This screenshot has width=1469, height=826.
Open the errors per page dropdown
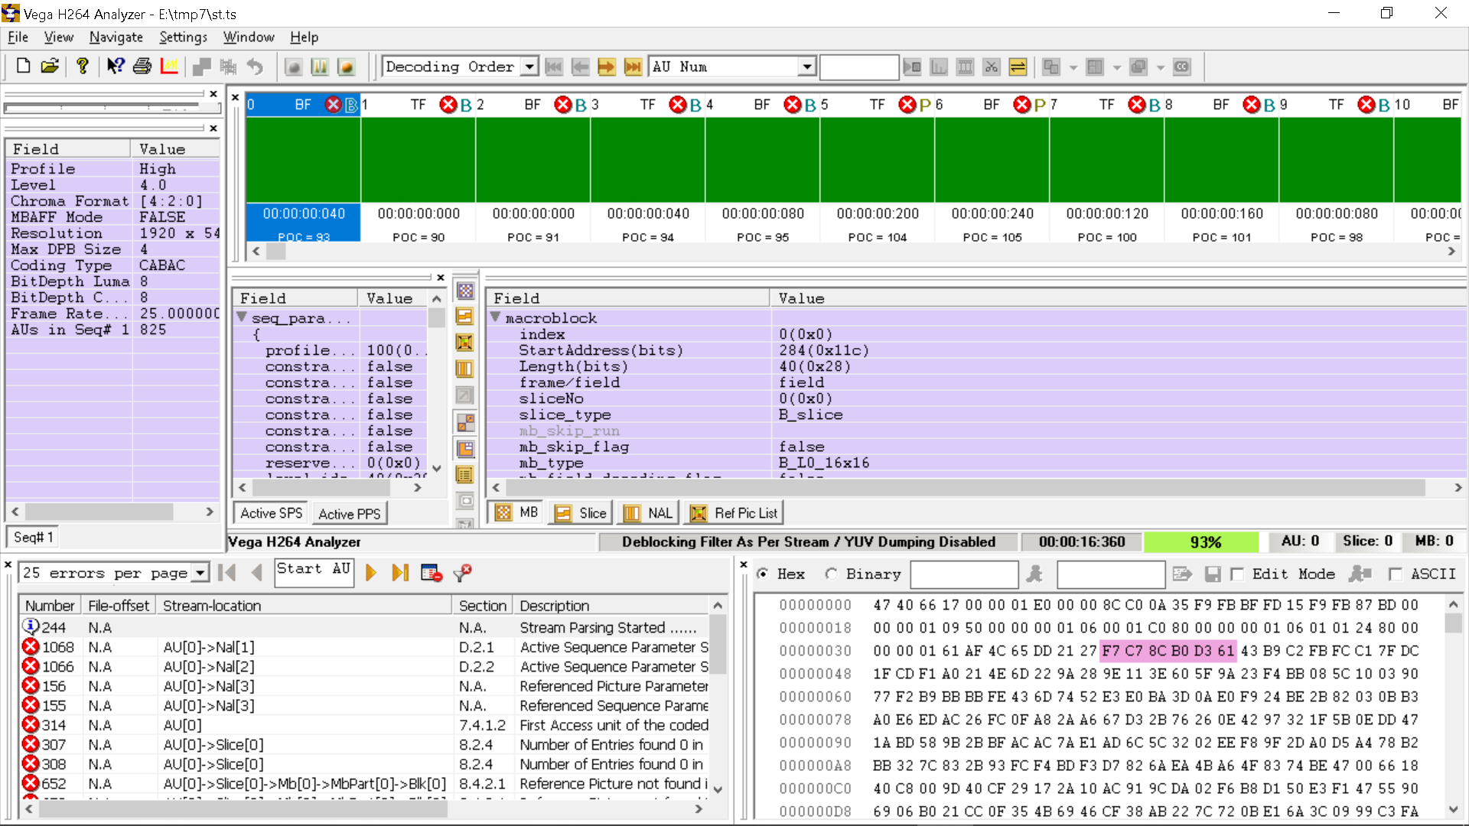pos(200,573)
